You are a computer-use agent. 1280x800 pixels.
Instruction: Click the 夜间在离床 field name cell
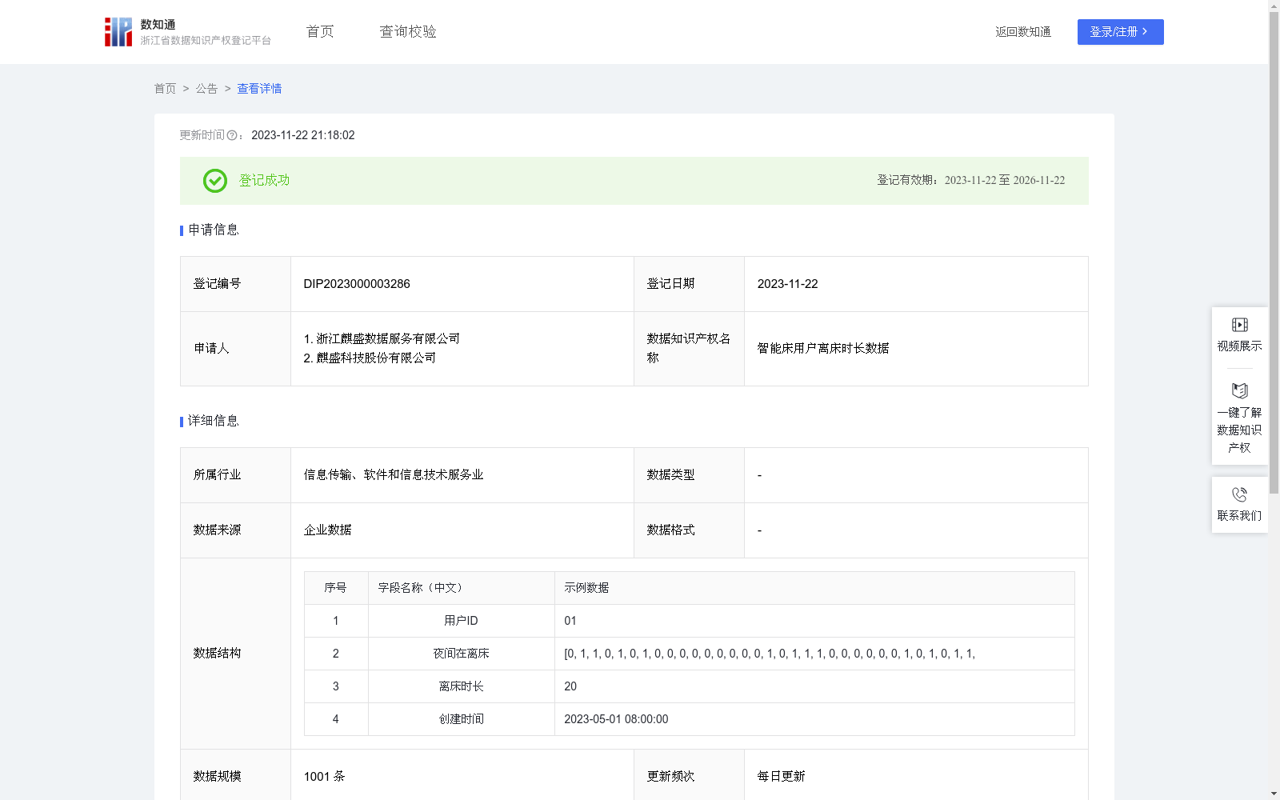coord(462,654)
